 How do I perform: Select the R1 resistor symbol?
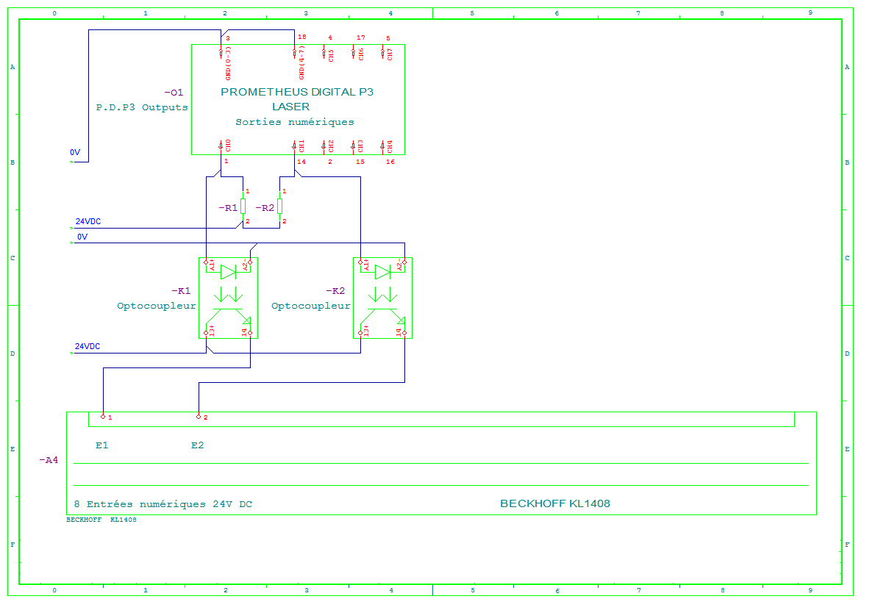point(243,207)
